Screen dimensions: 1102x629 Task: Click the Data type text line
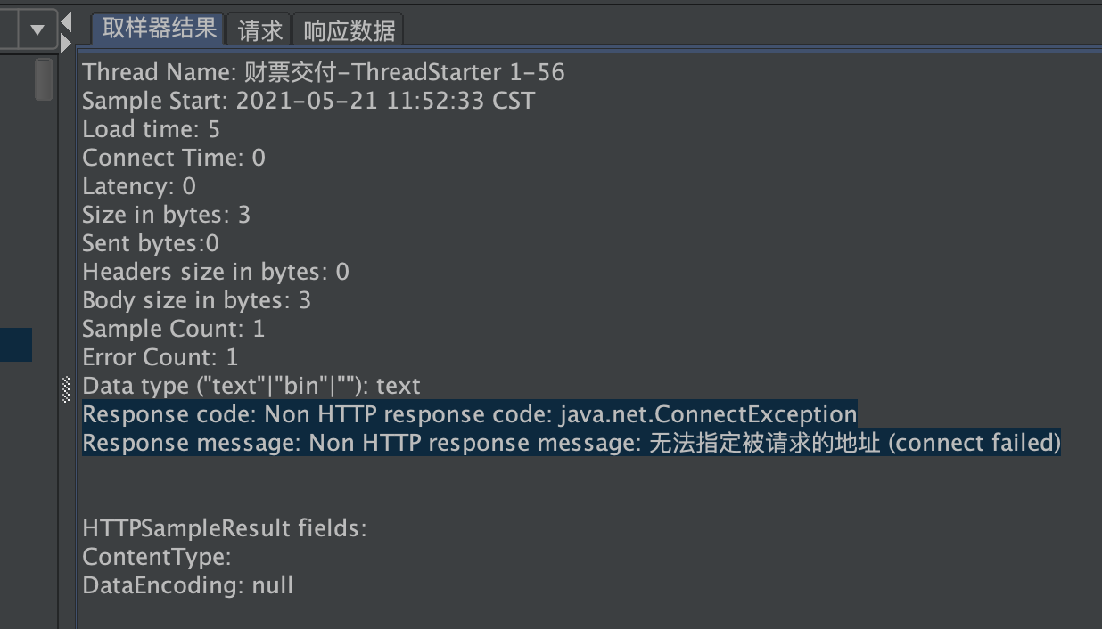coord(251,386)
